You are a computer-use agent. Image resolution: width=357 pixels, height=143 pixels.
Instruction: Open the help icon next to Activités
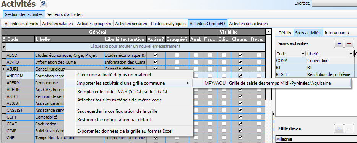coord(44,4)
